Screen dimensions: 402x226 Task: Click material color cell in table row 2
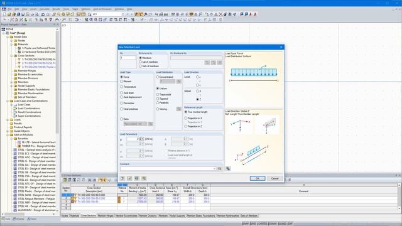tap(119, 198)
